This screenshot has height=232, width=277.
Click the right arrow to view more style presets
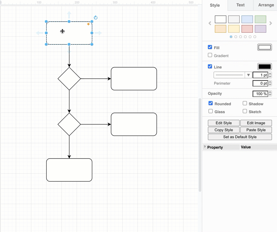click(270, 23)
